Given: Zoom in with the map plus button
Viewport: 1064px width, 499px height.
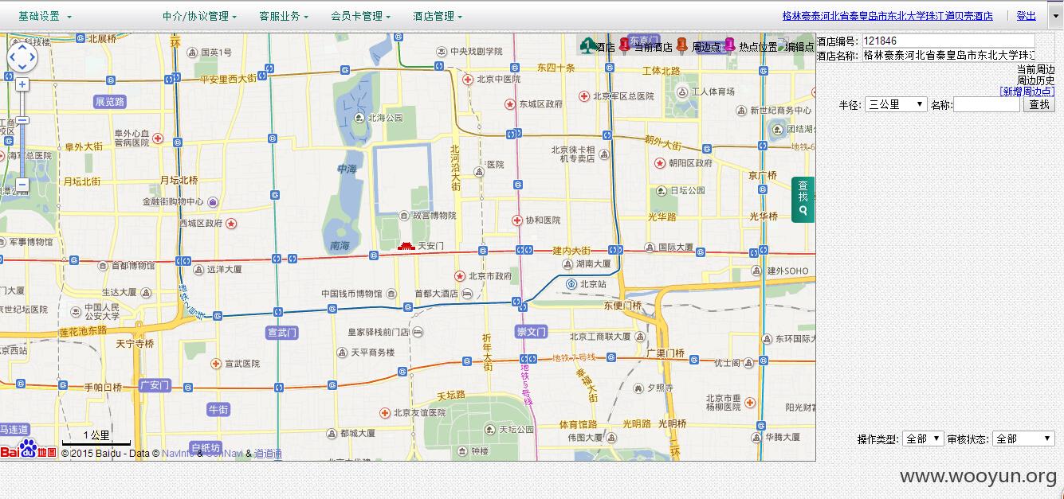Looking at the screenshot, I should [x=22, y=84].
